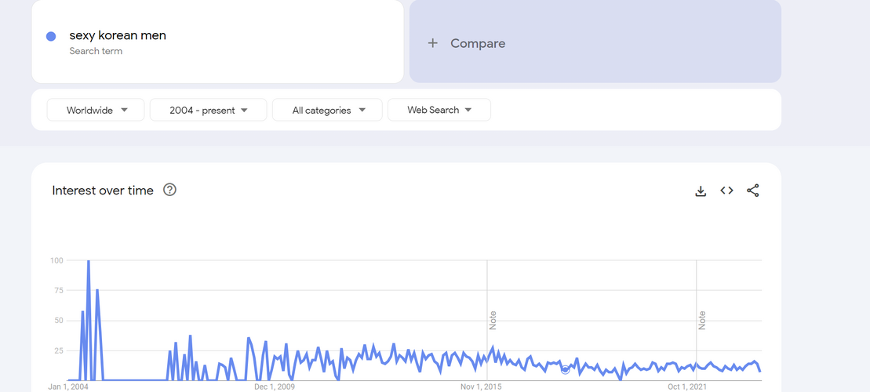Image resolution: width=870 pixels, height=392 pixels.
Task: Open the embed code icon
Action: point(727,191)
